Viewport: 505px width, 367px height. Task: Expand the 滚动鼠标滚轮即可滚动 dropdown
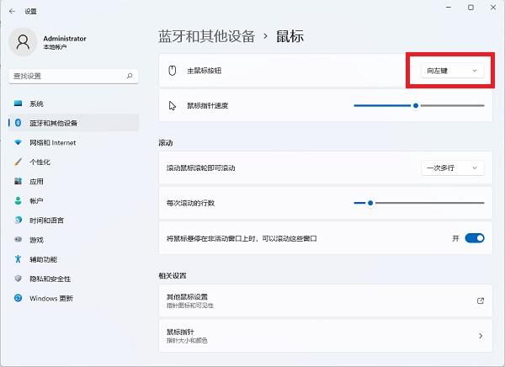[452, 168]
